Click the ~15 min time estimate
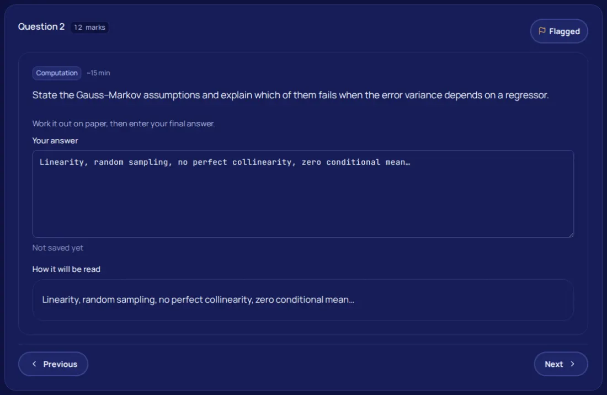This screenshot has width=607, height=395. pos(98,73)
